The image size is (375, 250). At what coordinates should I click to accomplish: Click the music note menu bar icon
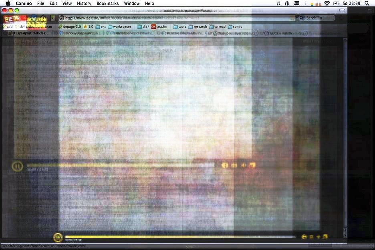tap(278, 3)
